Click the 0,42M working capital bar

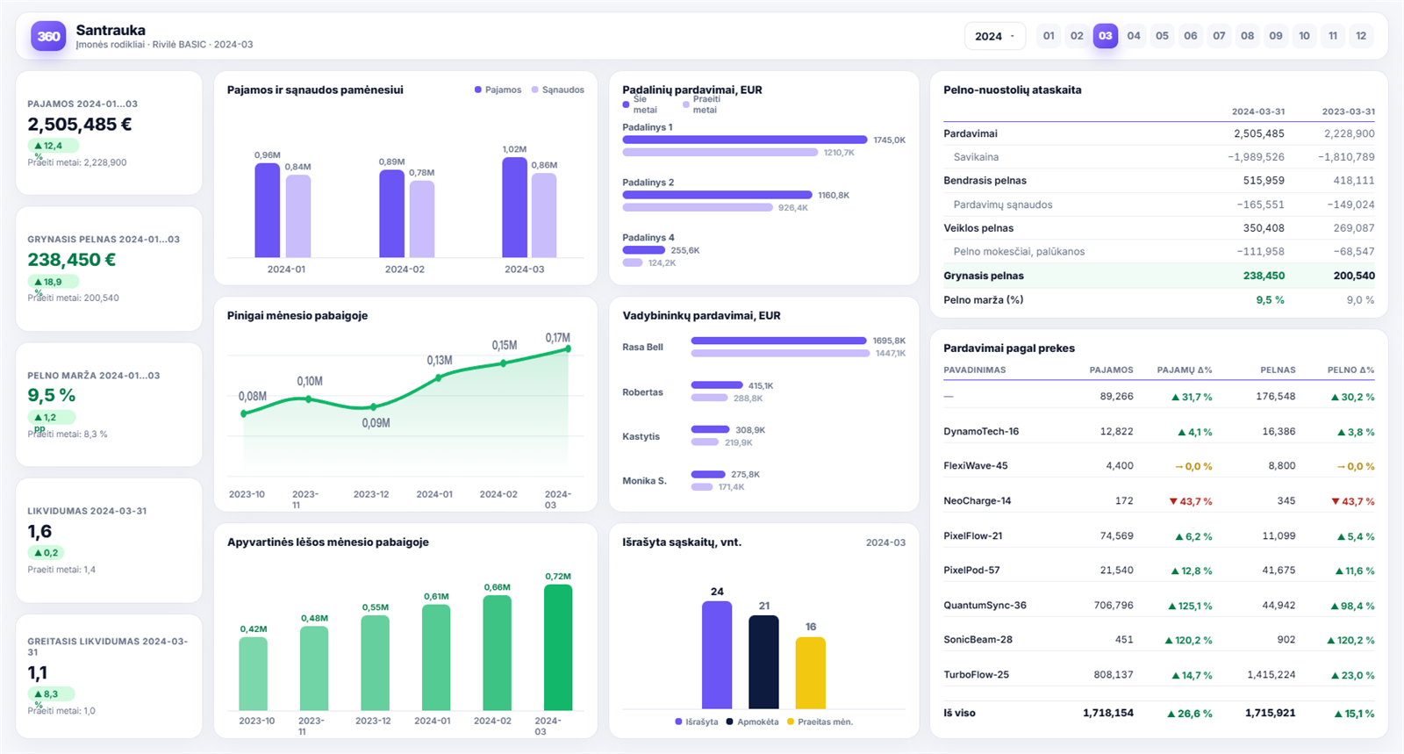pos(253,673)
